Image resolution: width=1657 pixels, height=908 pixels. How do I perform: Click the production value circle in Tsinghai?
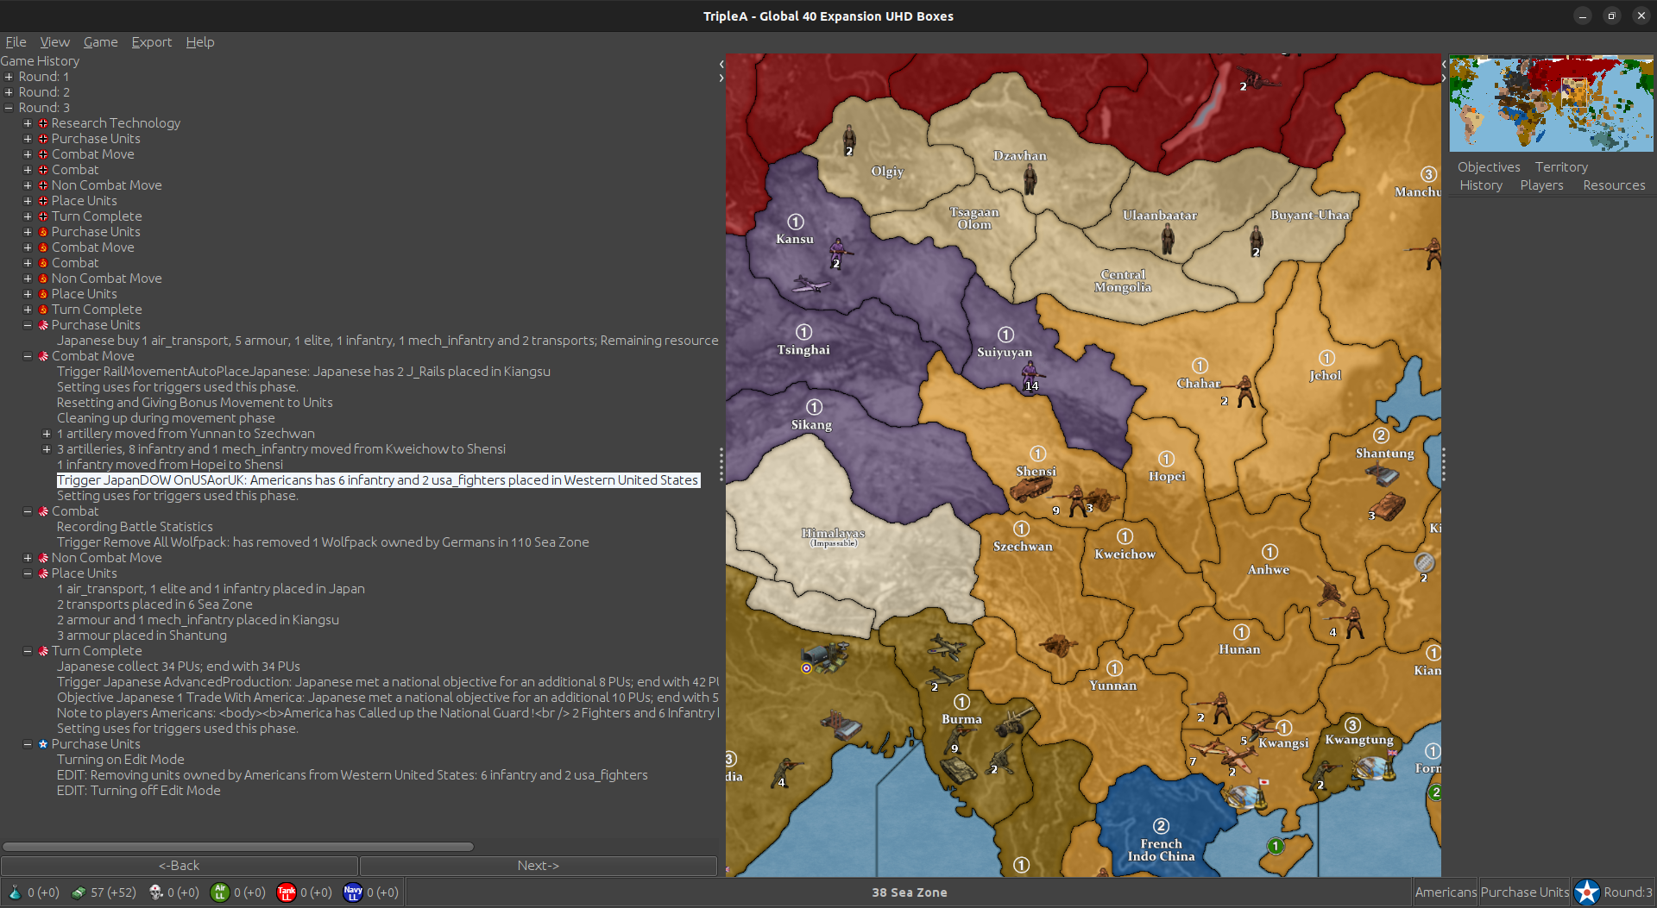[x=803, y=332]
